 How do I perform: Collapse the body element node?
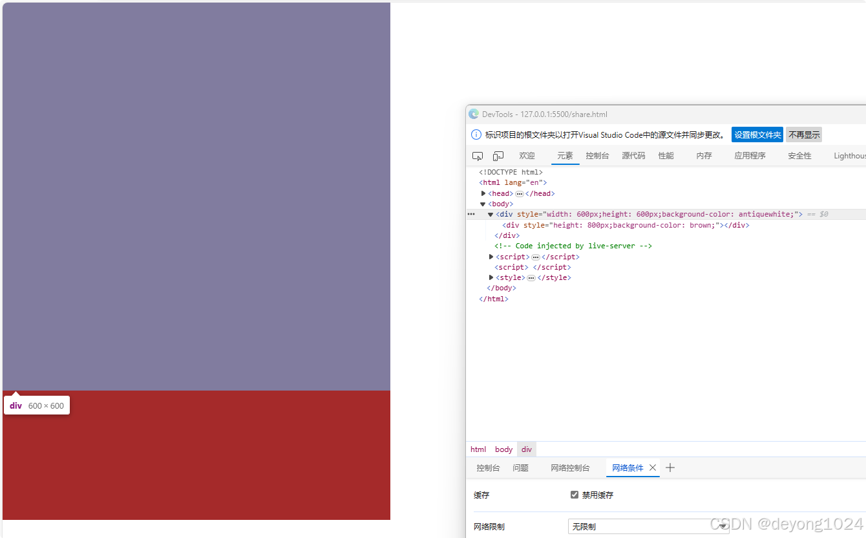(483, 204)
